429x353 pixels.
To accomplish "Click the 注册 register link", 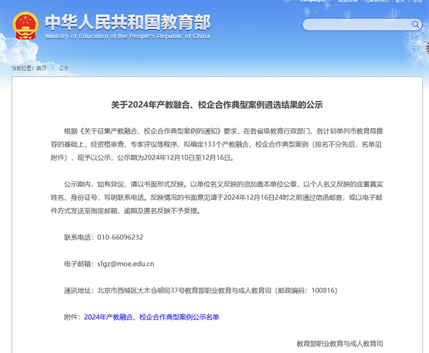I will pyautogui.click(x=418, y=1).
